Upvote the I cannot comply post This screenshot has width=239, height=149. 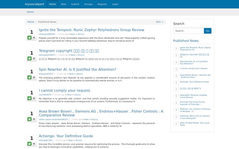30,98
